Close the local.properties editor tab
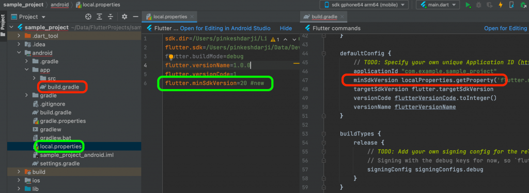Image resolution: width=529 pixels, height=193 pixels. [192, 17]
